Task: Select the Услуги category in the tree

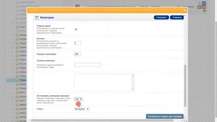Action: coord(22,27)
